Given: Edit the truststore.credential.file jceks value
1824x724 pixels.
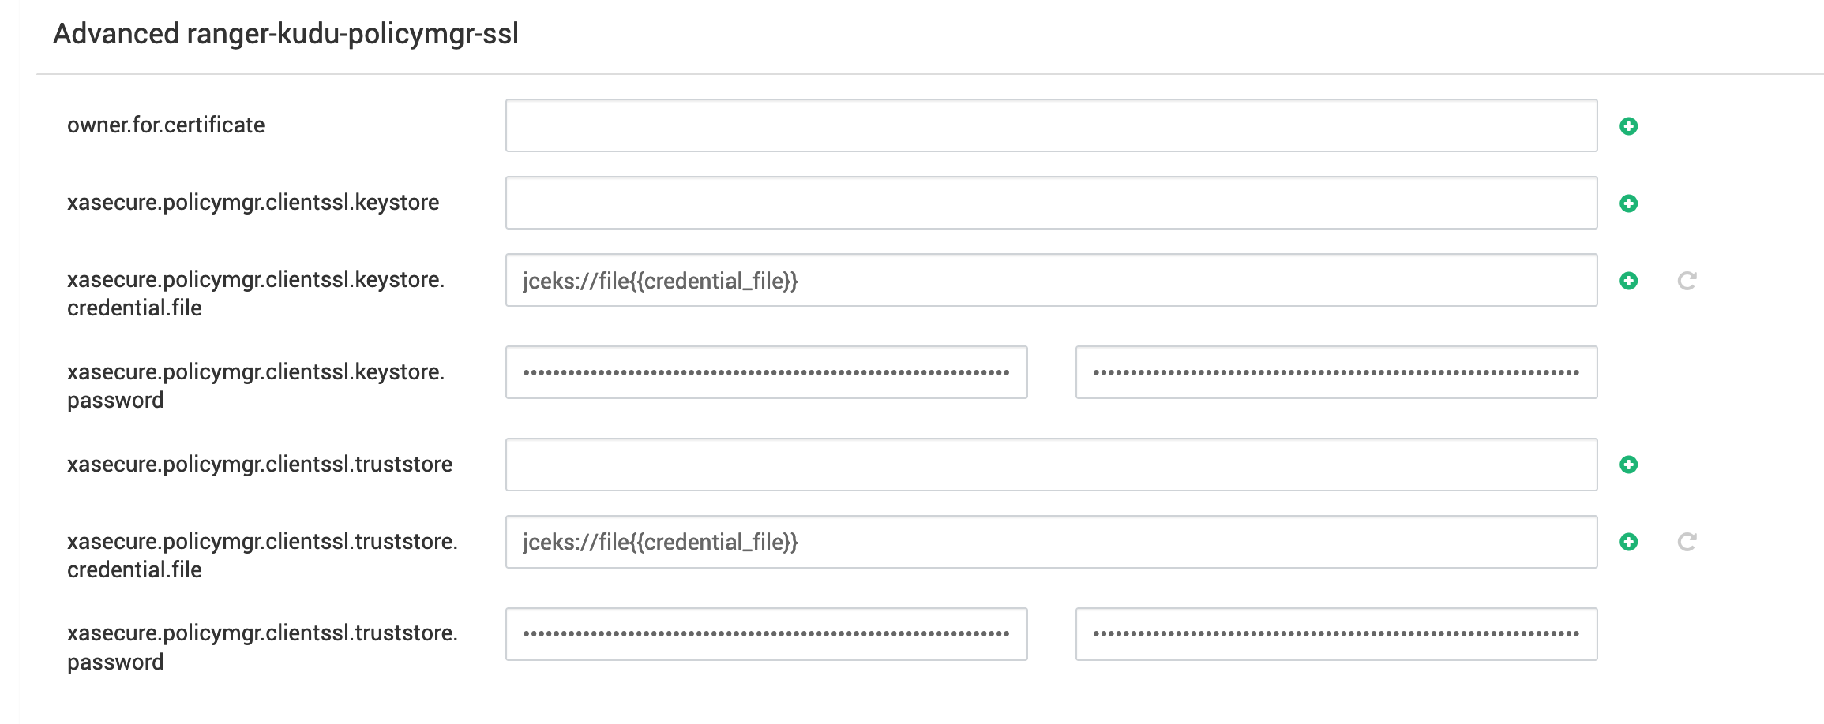Looking at the screenshot, I should point(1051,542).
